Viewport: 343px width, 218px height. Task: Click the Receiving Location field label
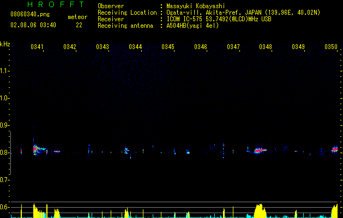pos(127,13)
